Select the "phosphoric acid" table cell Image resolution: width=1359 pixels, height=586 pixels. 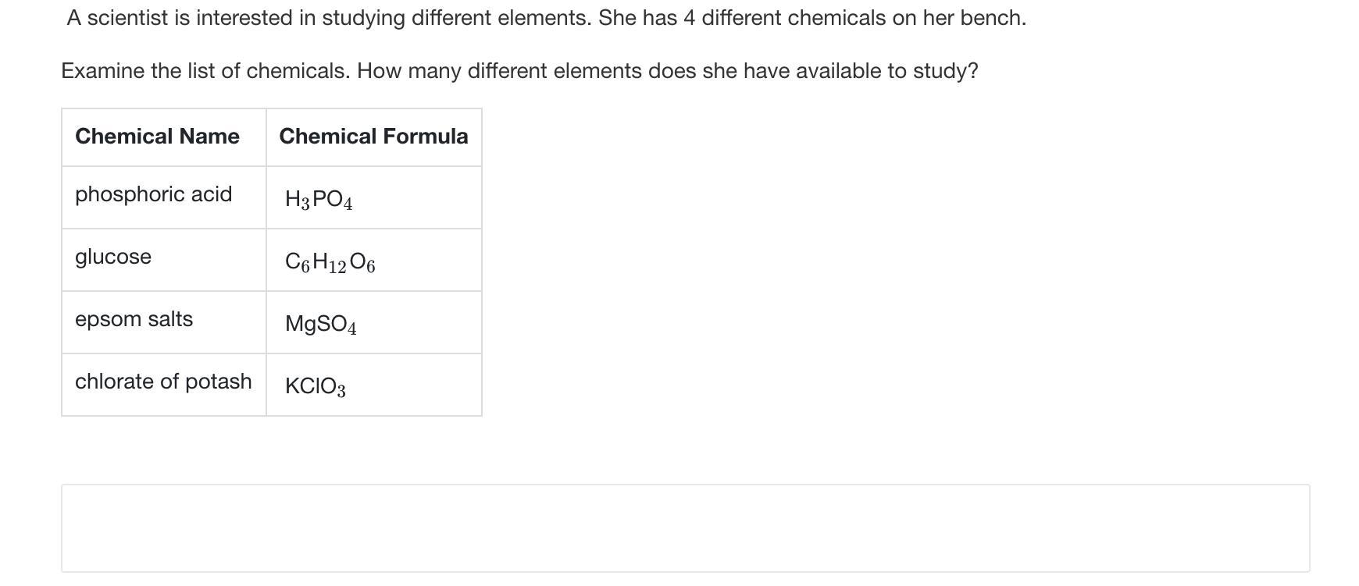tap(154, 194)
